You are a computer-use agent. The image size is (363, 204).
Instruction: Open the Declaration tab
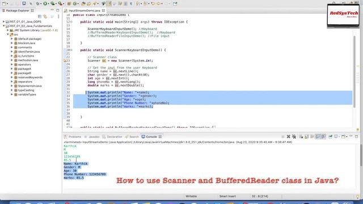(x=112, y=137)
